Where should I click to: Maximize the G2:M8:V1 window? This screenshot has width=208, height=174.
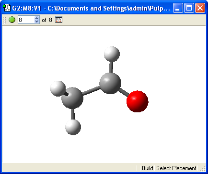(189, 8)
